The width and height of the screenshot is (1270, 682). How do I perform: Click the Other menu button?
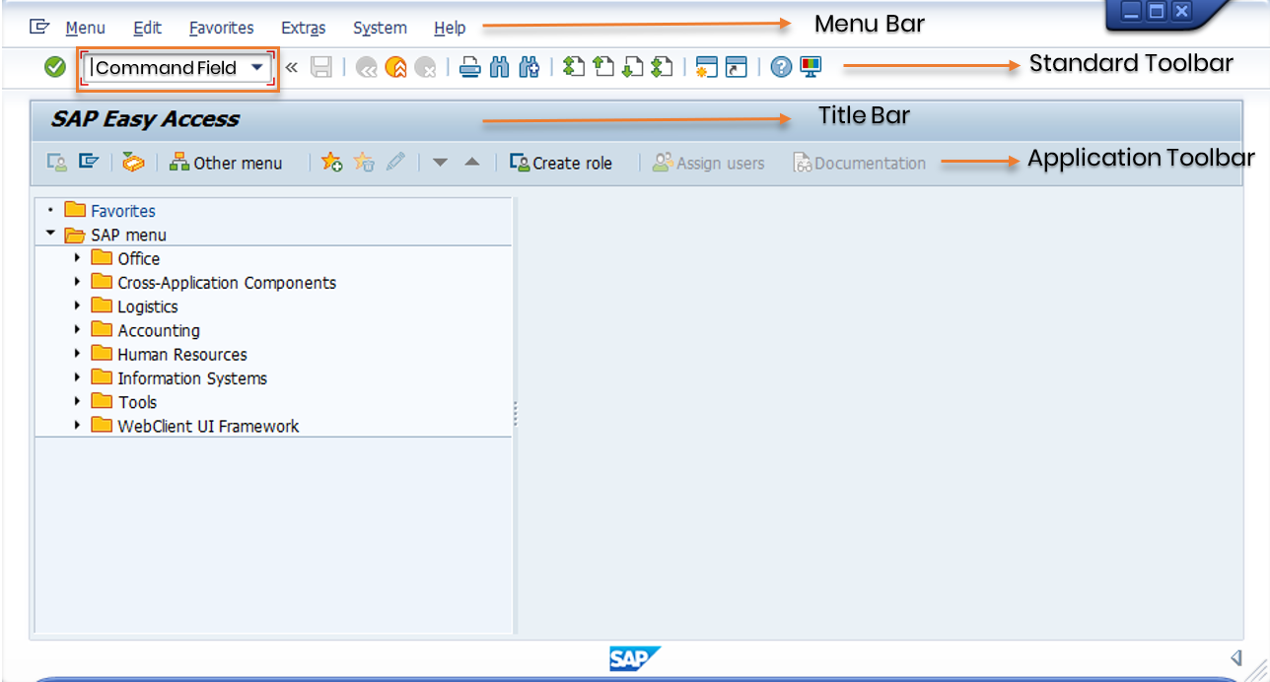226,163
